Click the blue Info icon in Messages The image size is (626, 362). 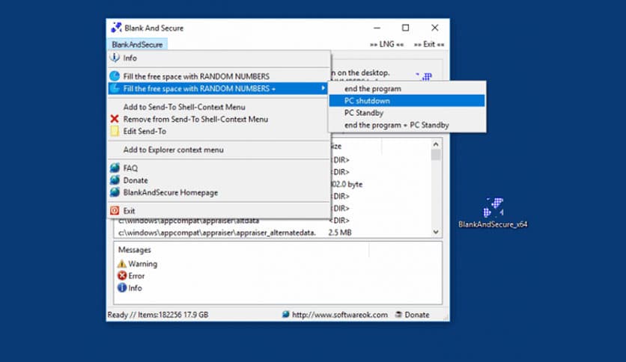click(x=122, y=288)
